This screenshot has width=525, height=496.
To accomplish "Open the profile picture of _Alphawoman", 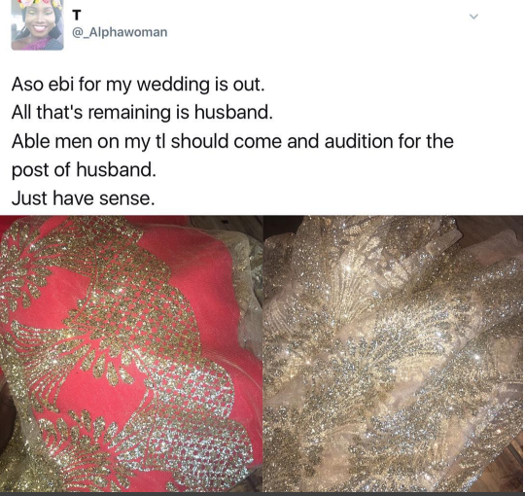I will [x=37, y=25].
